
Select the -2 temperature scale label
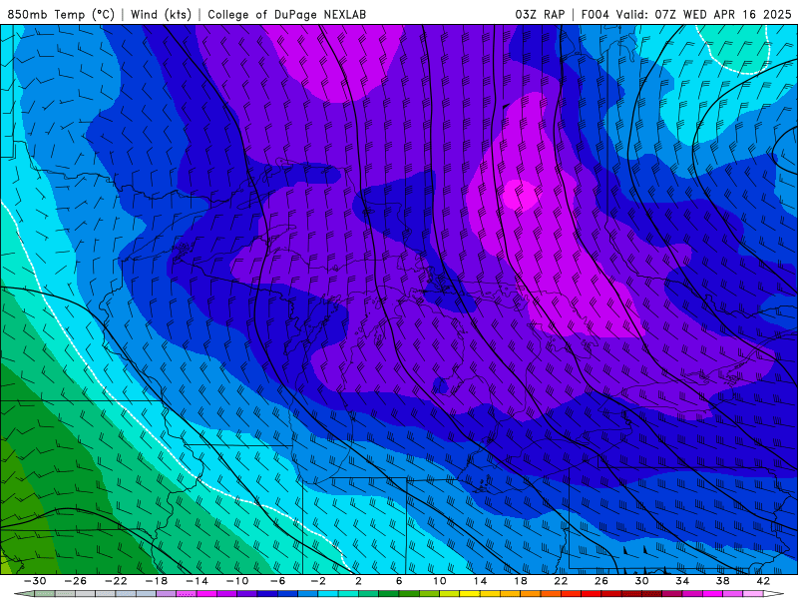pyautogui.click(x=318, y=581)
